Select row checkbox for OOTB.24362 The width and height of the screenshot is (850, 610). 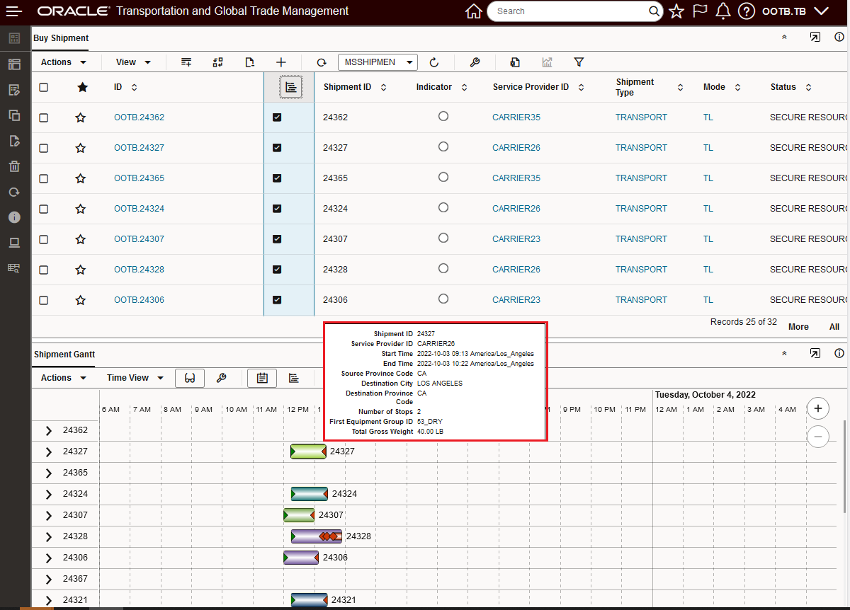coord(44,117)
